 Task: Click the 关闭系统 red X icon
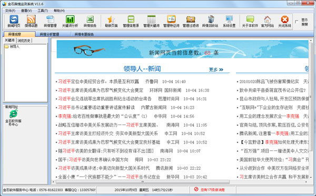point(284,21)
